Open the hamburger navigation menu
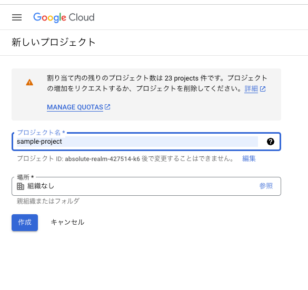 17,17
